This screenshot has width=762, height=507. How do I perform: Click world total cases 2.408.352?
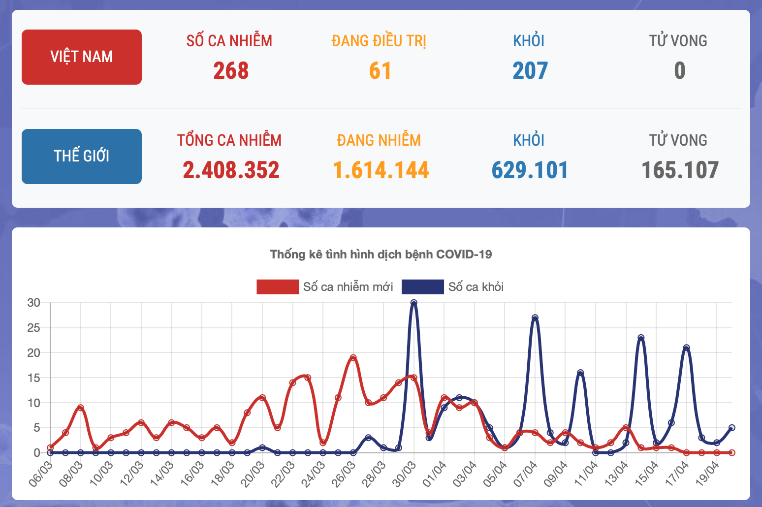click(x=231, y=170)
